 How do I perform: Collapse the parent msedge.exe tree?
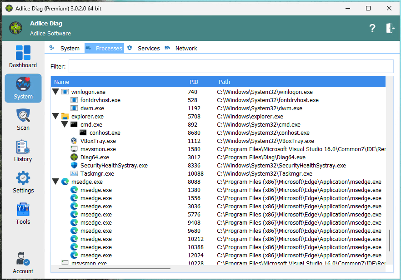point(56,182)
